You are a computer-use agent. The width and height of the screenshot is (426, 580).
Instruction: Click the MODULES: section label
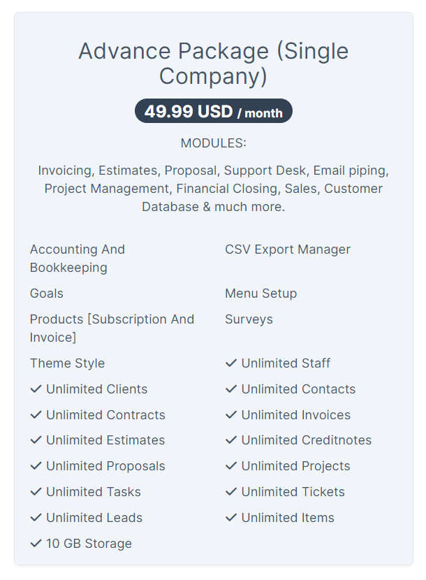coord(213,143)
